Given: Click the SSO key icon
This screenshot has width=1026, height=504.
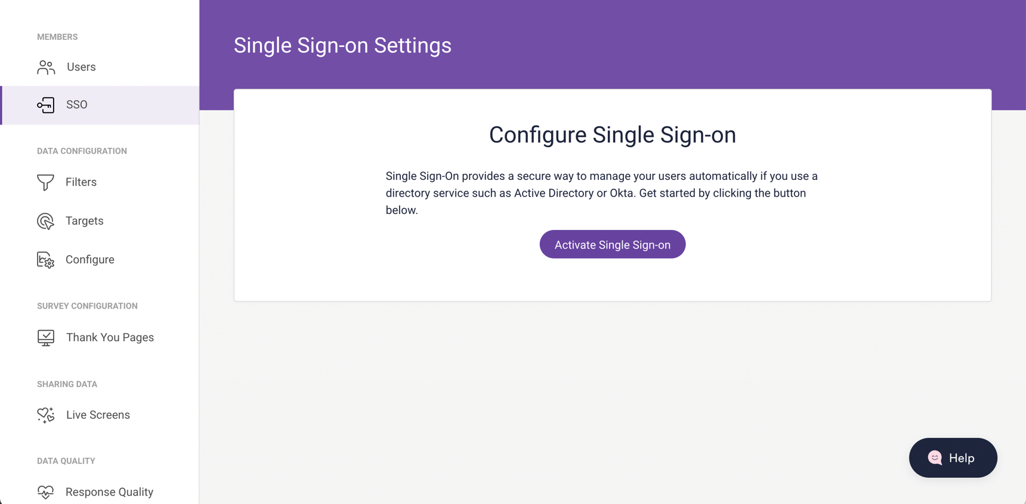Looking at the screenshot, I should [x=45, y=105].
